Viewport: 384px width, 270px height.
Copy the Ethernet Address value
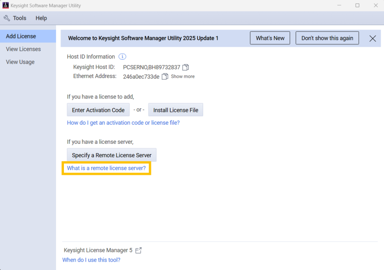point(165,76)
